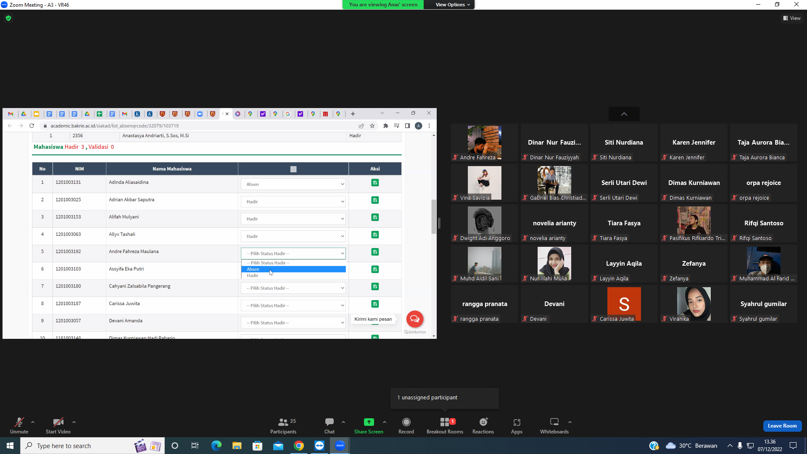Click the panel divider handle beside shared screen
Screen dimensions: 807x454
coord(439,223)
